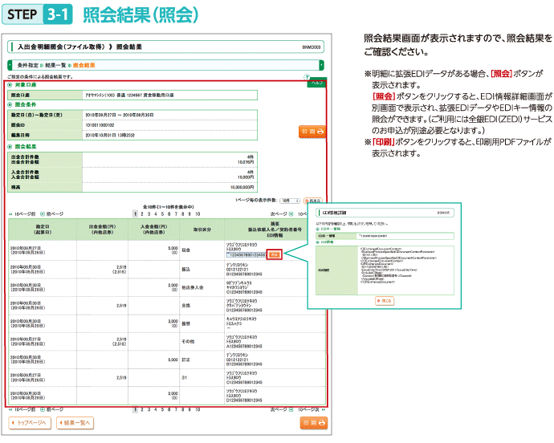Viewport: 554px width, 443px height.
Task: Click the 勘定日 column header
Action: [x=43, y=230]
